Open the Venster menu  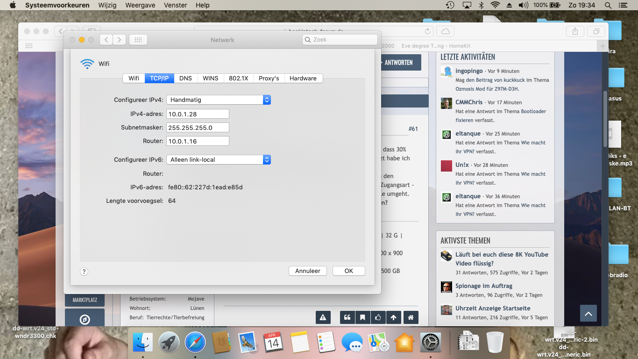point(176,5)
